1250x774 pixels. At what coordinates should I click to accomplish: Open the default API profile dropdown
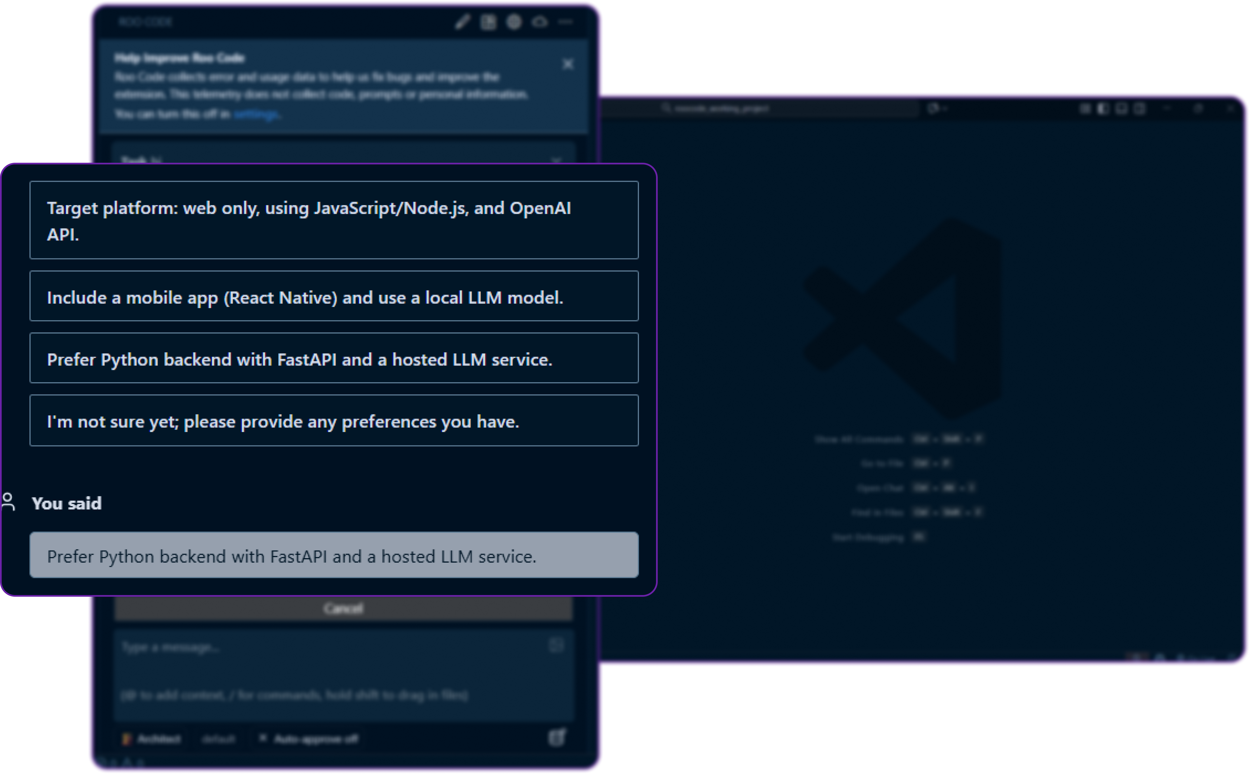tap(218, 739)
